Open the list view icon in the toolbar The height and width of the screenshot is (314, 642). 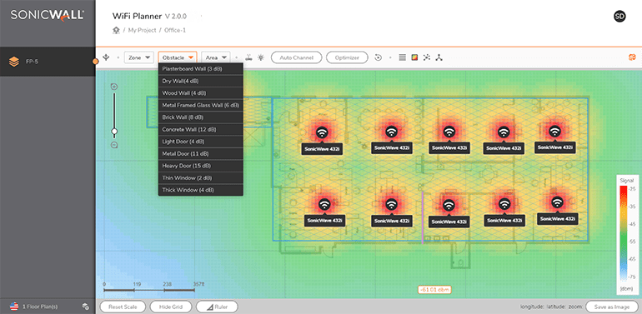402,57
